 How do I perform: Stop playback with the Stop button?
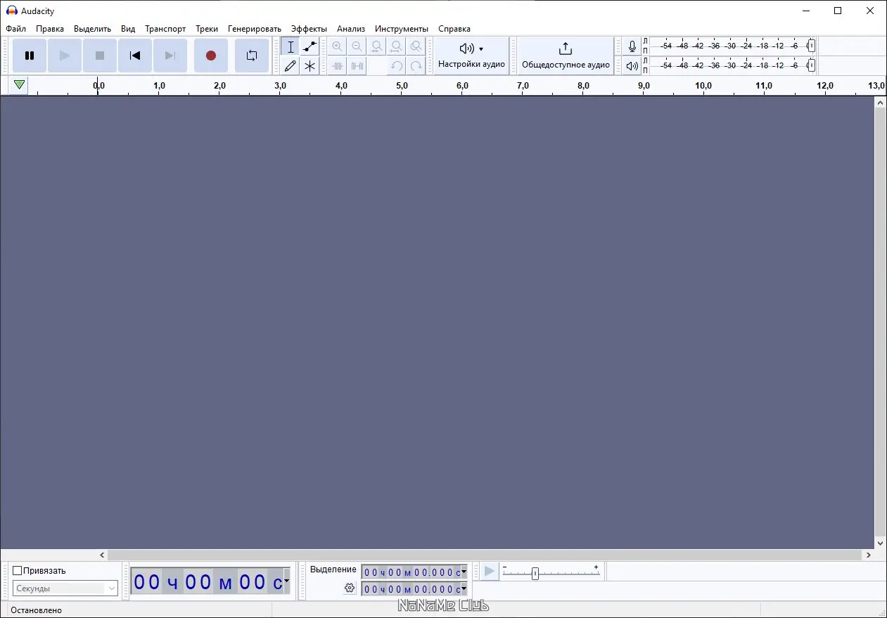(x=100, y=56)
